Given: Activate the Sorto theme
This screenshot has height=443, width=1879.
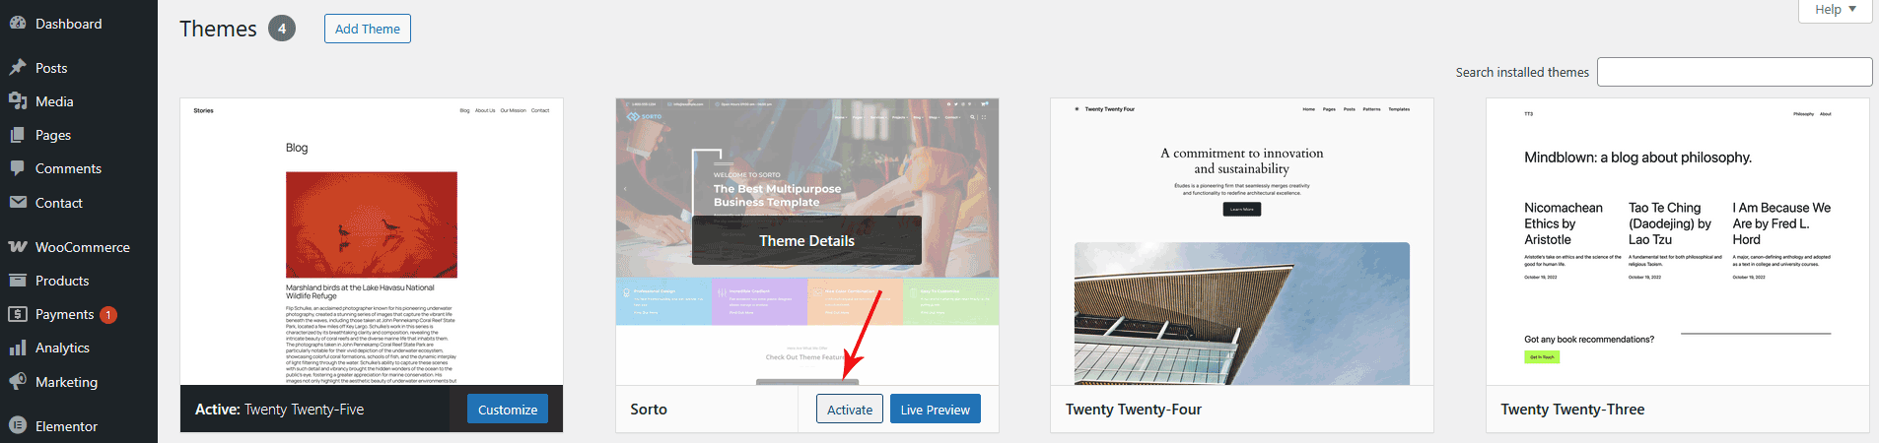Looking at the screenshot, I should pos(850,410).
